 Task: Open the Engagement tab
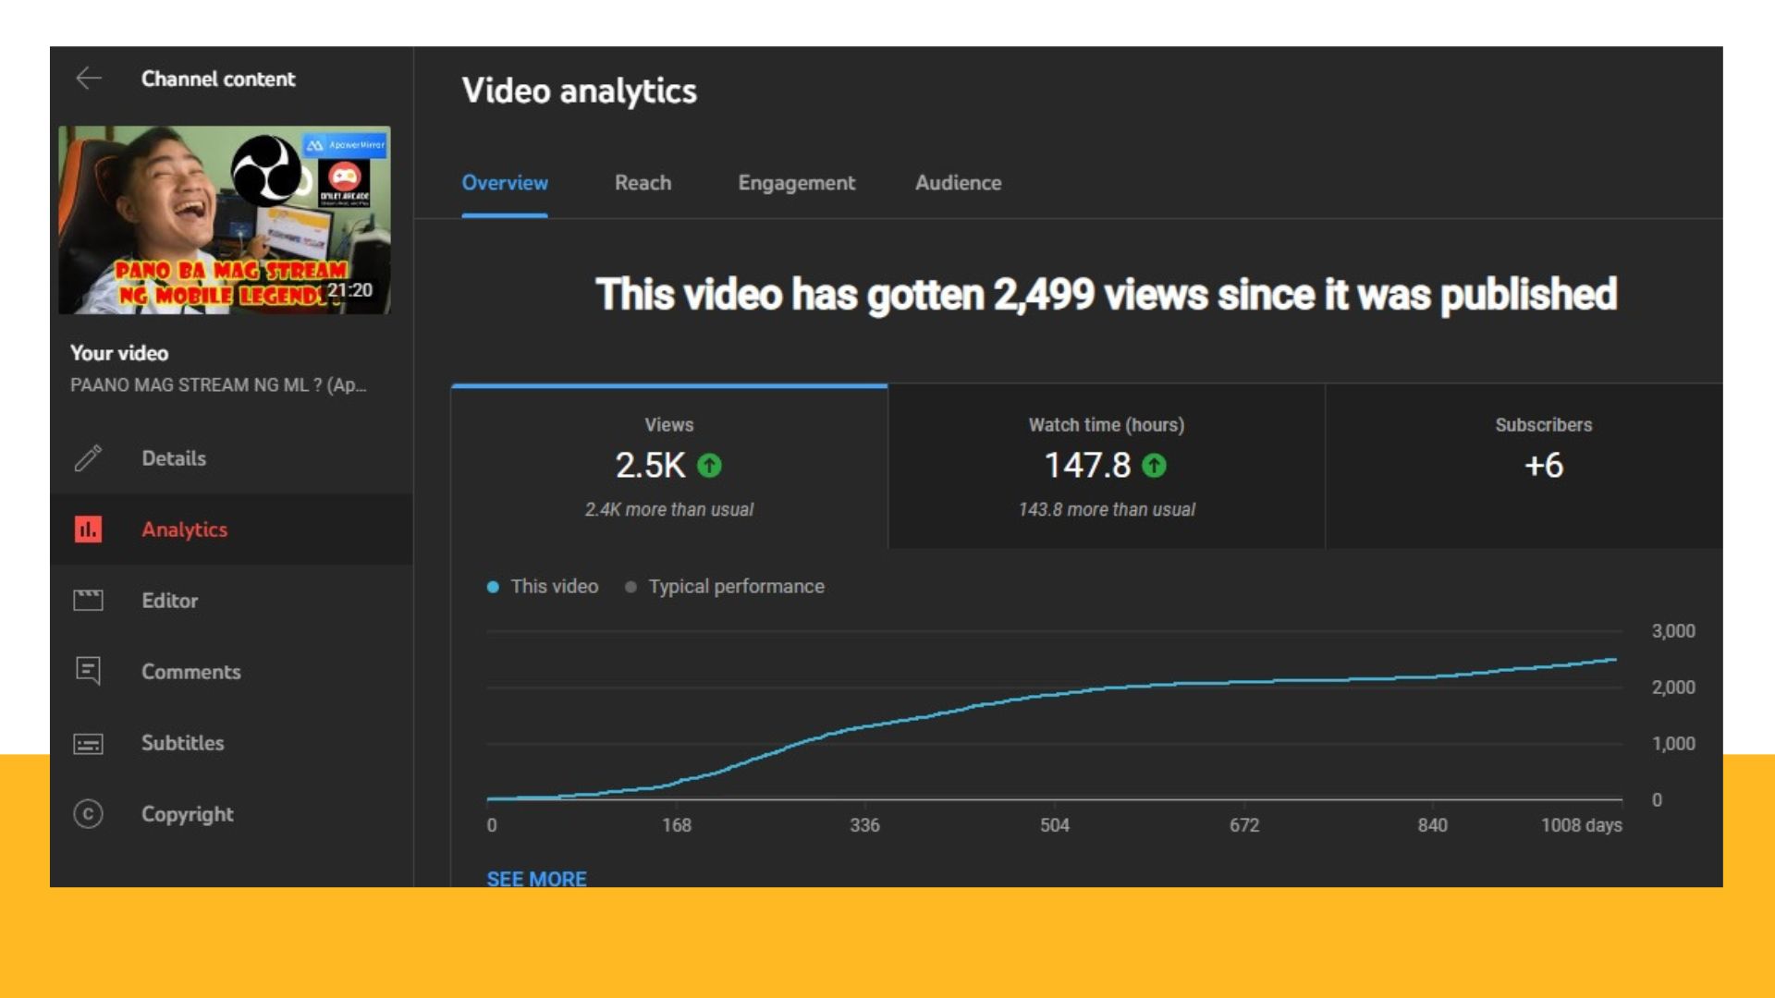tap(796, 183)
